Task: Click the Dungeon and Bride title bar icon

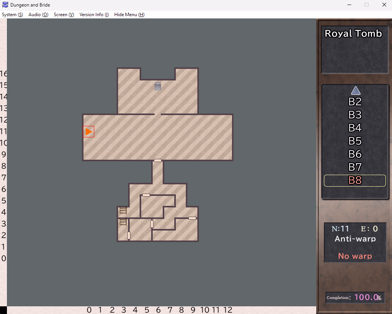Action: (x=5, y=5)
